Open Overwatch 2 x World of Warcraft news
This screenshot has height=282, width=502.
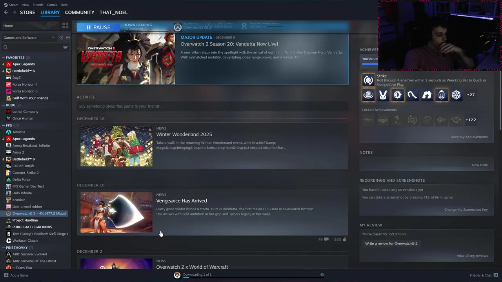click(192, 267)
